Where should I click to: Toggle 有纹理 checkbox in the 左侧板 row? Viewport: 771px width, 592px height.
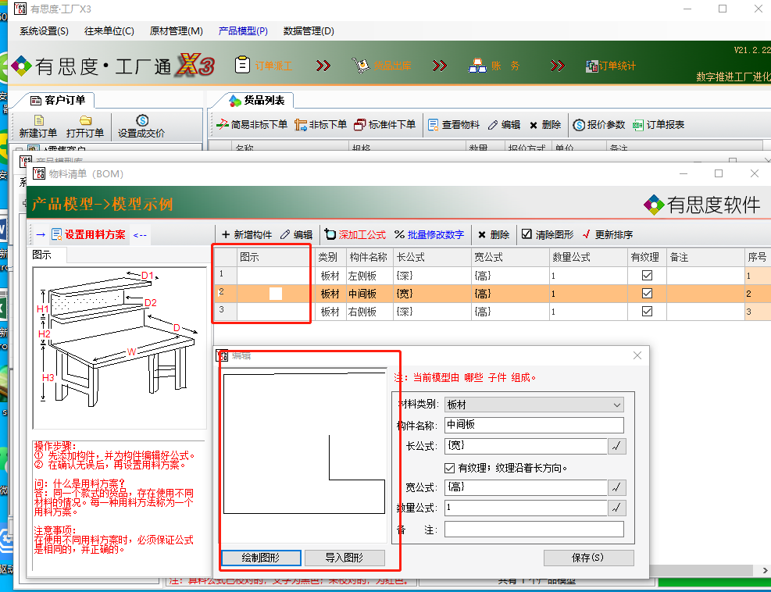(647, 276)
